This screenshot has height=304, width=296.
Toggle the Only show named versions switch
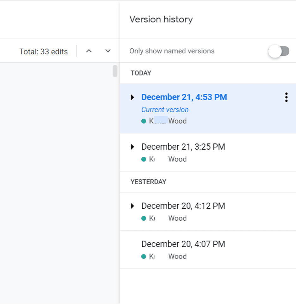click(x=279, y=51)
